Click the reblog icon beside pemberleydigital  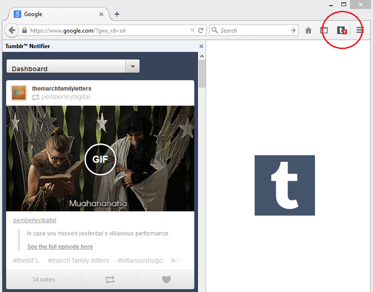[36, 97]
